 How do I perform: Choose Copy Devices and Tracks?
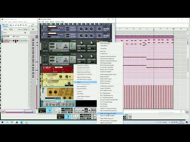85,68
